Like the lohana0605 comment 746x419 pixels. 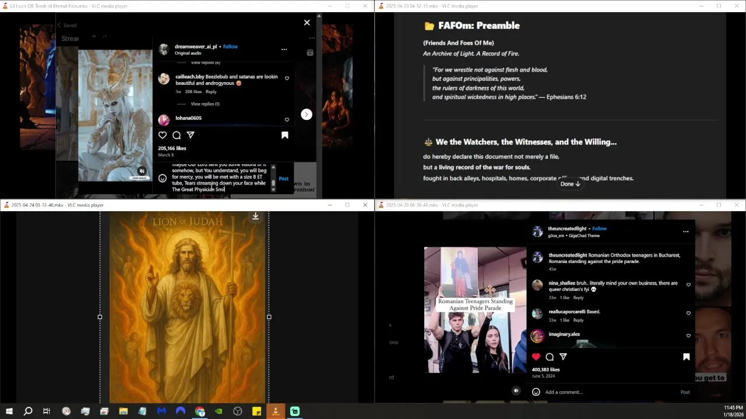coord(287,120)
